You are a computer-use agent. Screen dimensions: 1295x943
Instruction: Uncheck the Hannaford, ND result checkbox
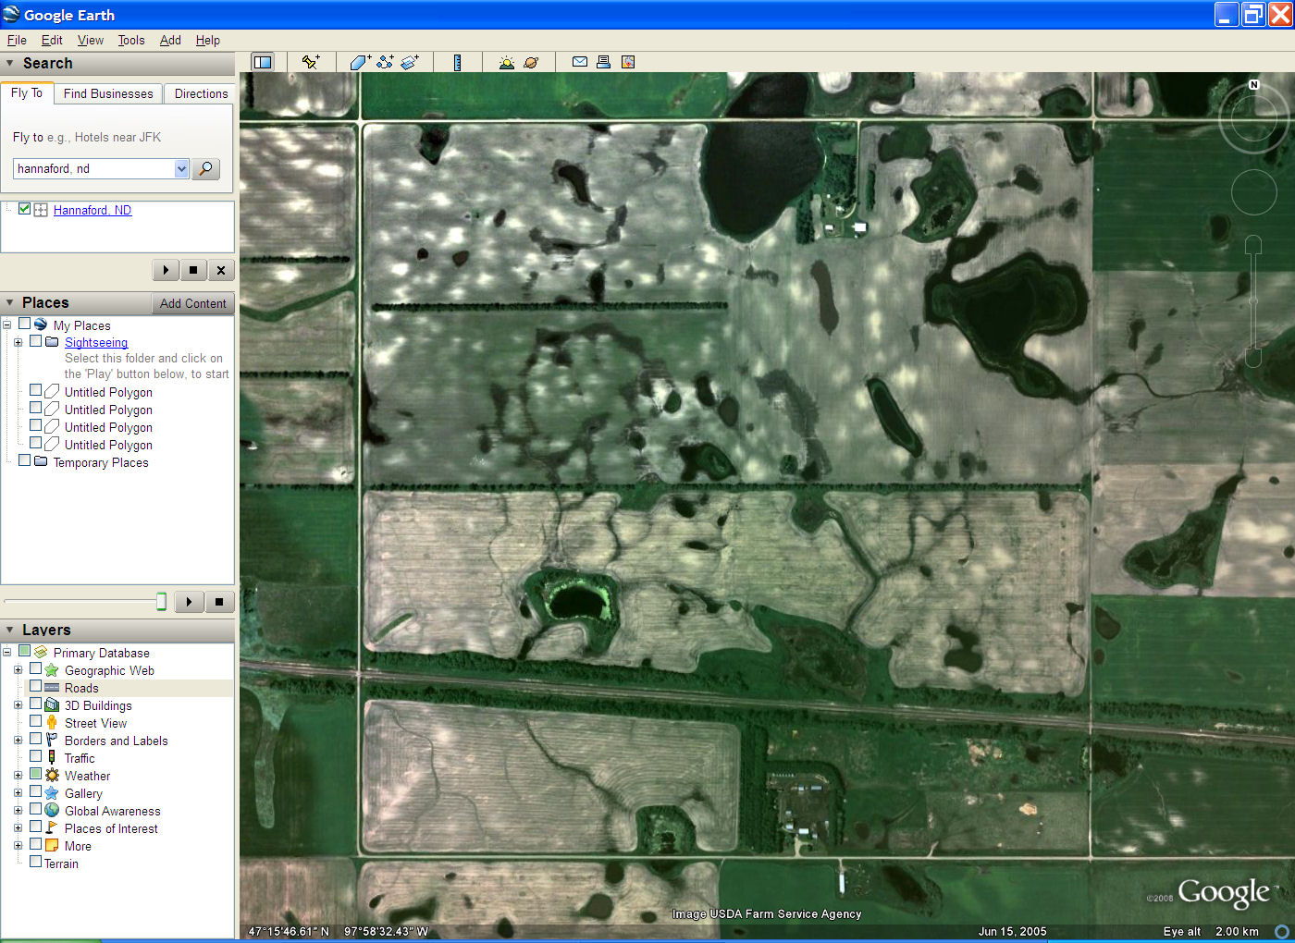pyautogui.click(x=24, y=209)
